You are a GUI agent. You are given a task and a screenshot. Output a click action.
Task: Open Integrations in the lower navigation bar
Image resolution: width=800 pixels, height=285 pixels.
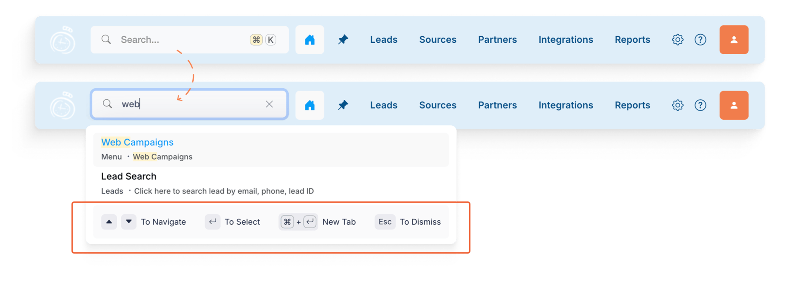click(x=566, y=105)
